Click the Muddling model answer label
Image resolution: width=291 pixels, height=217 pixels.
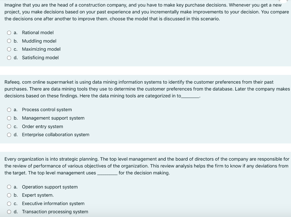coord(39,41)
